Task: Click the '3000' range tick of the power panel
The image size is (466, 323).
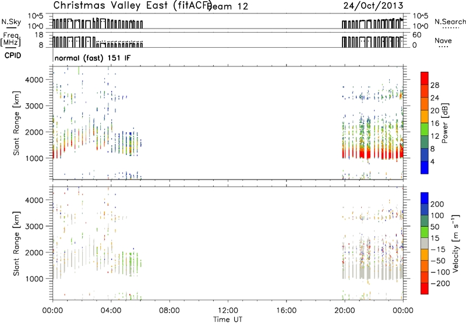Action: [x=34, y=106]
